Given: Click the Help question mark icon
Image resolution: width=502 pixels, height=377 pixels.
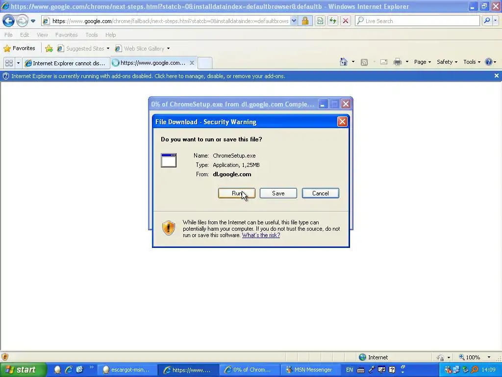Looking at the screenshot, I should pos(489,62).
